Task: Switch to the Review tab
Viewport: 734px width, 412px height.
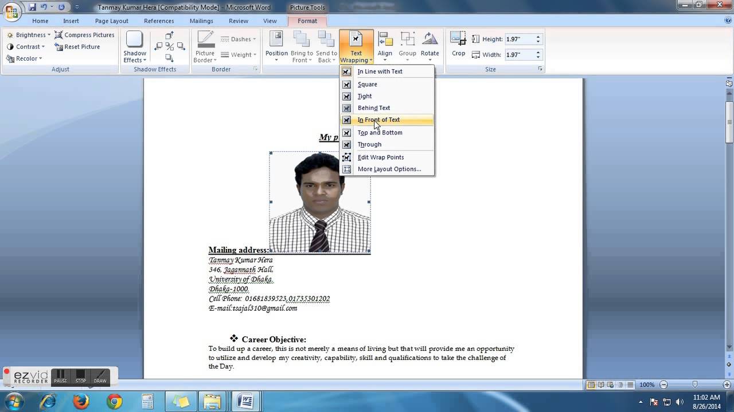Action: (239, 21)
